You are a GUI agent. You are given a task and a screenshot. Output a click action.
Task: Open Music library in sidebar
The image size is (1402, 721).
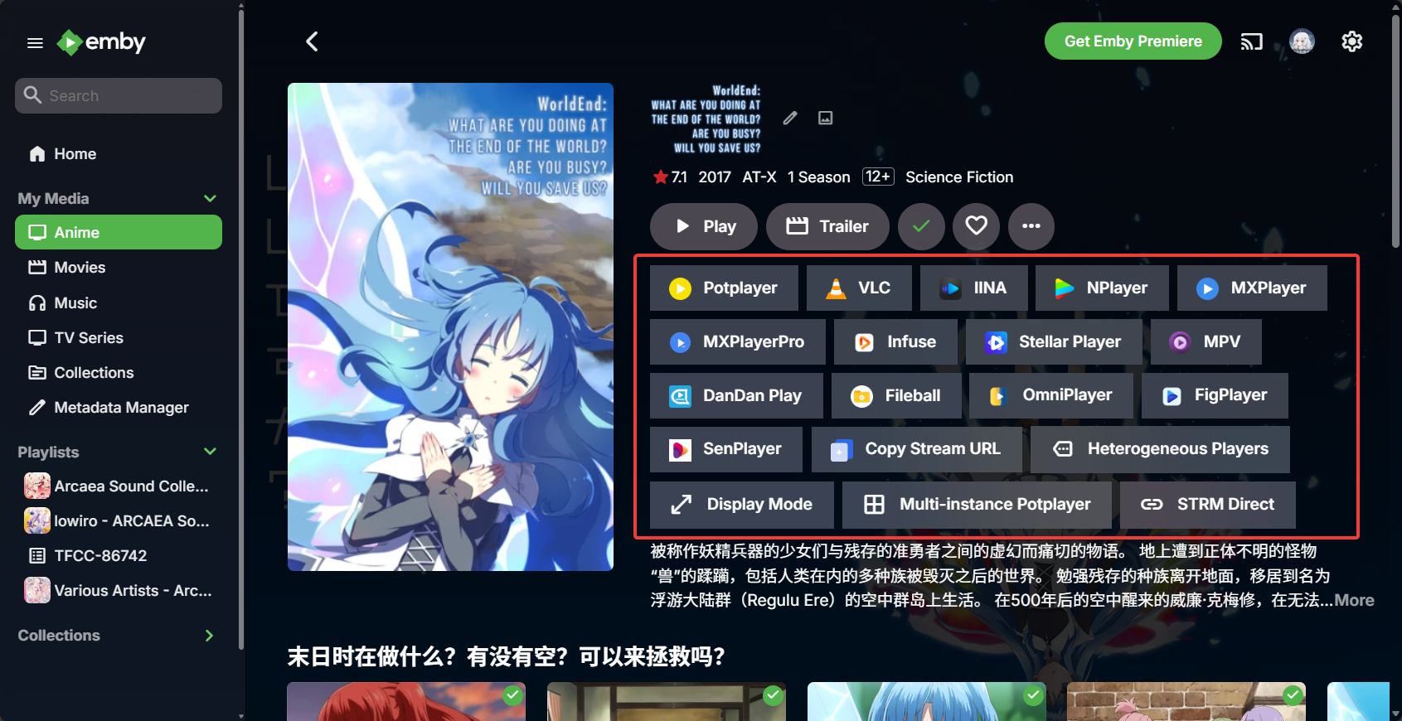pyautogui.click(x=119, y=303)
